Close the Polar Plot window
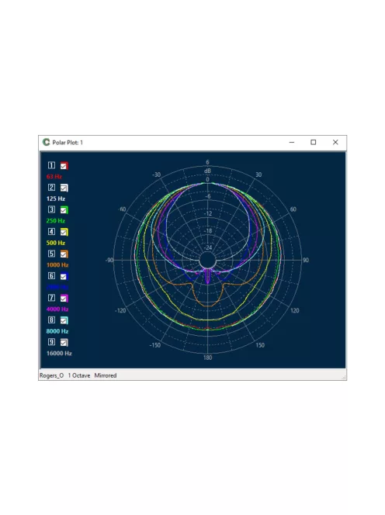 tap(335, 142)
